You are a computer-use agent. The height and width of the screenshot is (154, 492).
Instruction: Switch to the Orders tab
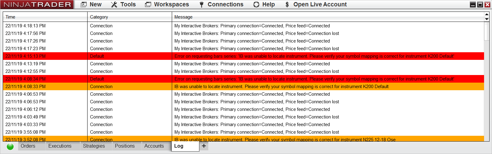[28, 146]
